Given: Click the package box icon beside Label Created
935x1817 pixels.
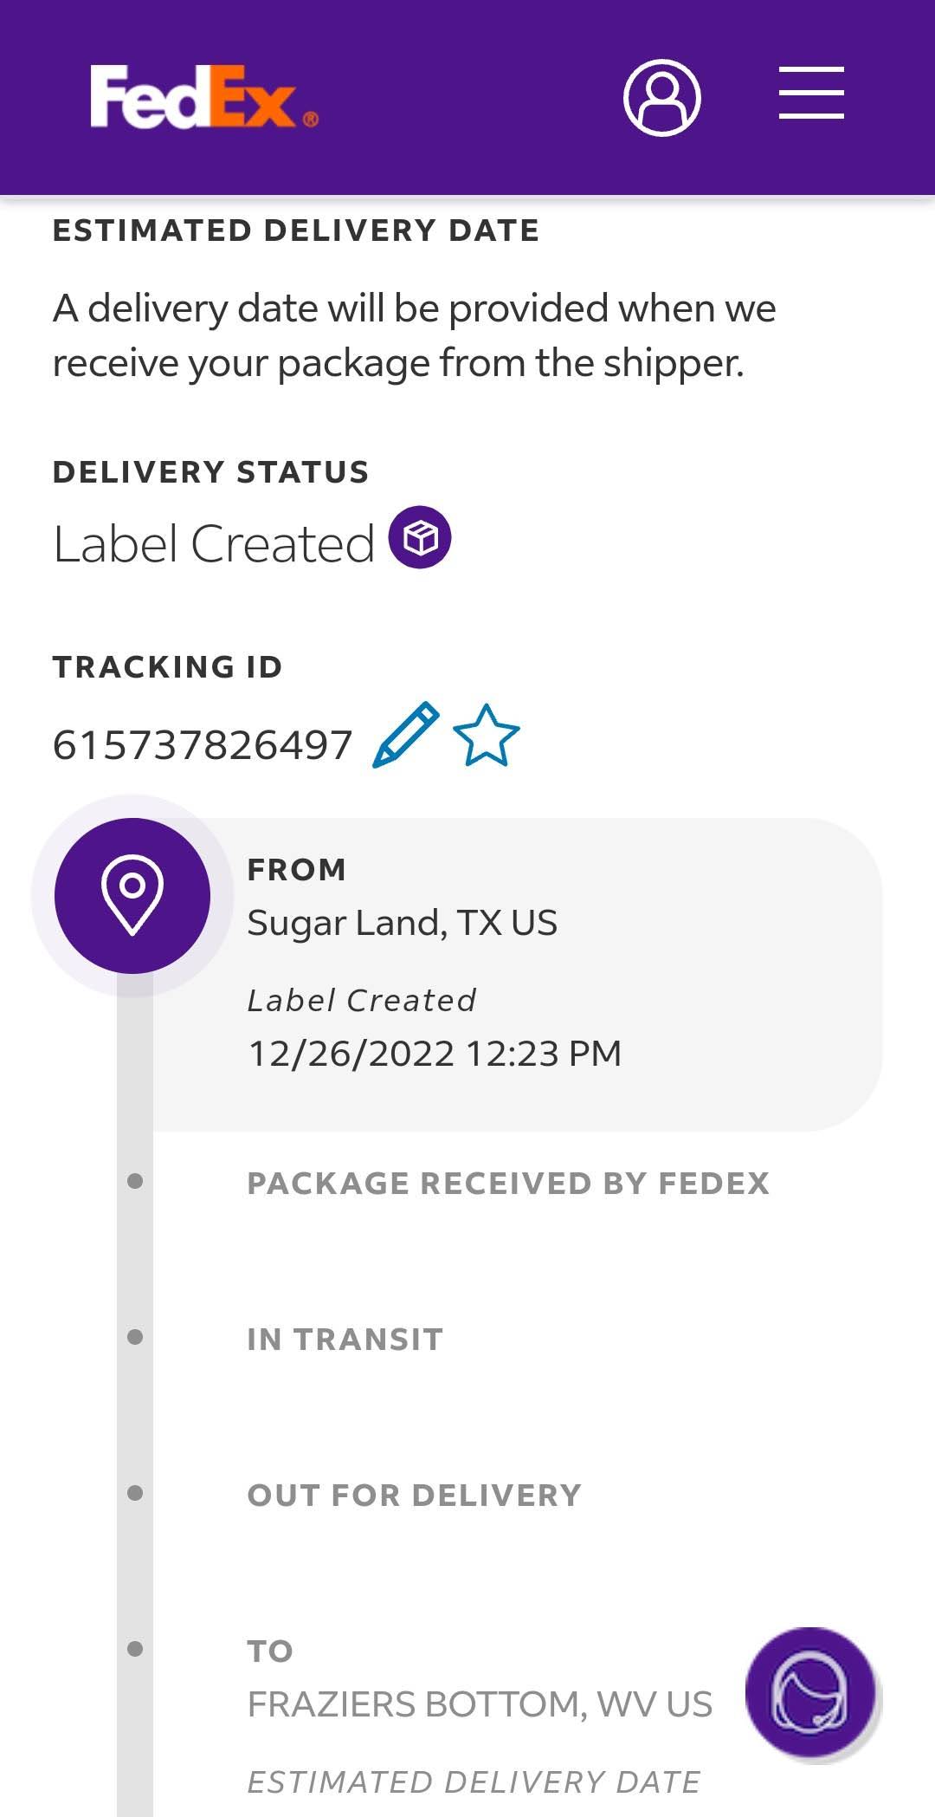Looking at the screenshot, I should point(420,538).
